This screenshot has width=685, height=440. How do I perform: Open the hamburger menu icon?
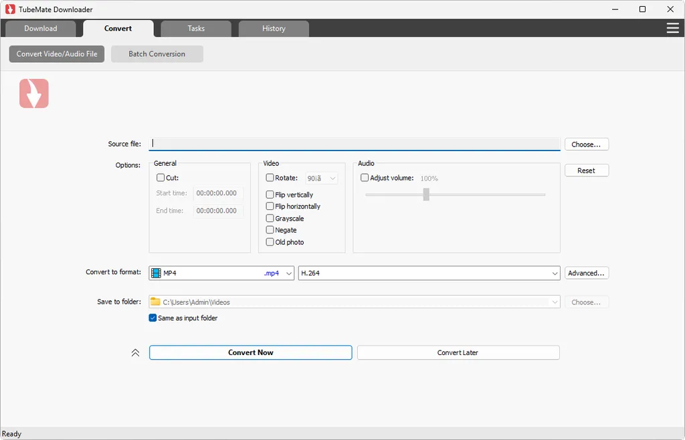point(672,28)
